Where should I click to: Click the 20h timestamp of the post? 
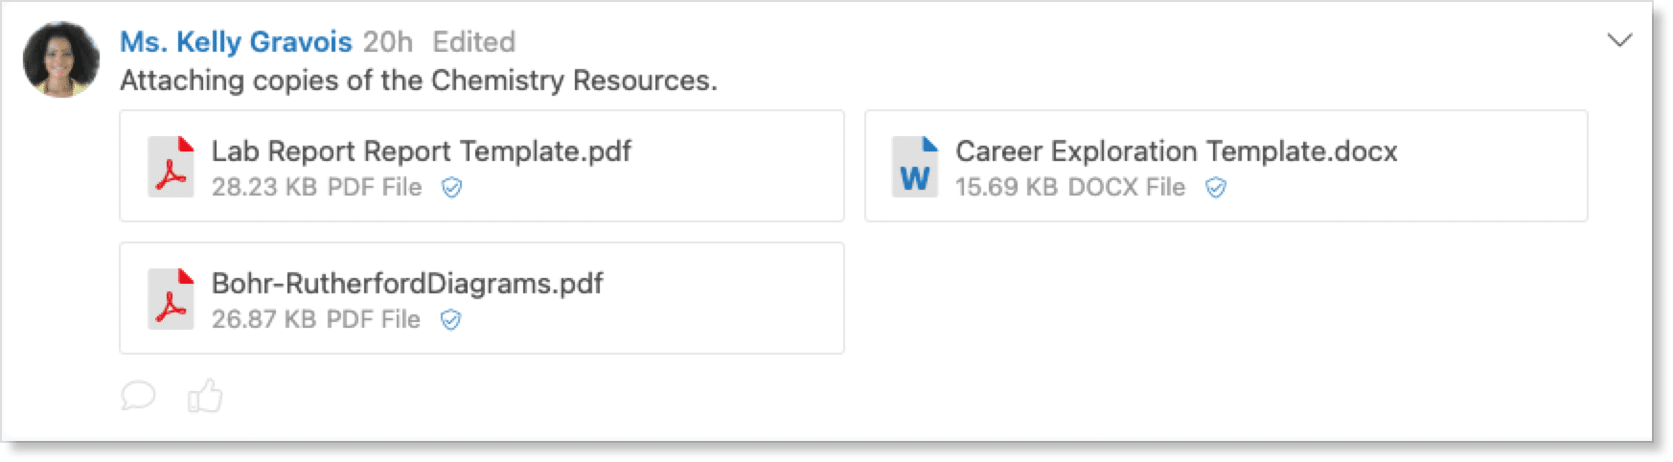(x=388, y=42)
